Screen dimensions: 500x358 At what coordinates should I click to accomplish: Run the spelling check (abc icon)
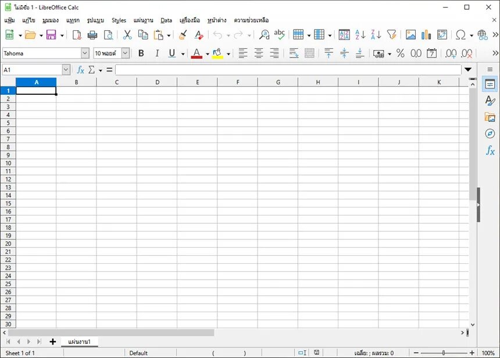click(279, 35)
